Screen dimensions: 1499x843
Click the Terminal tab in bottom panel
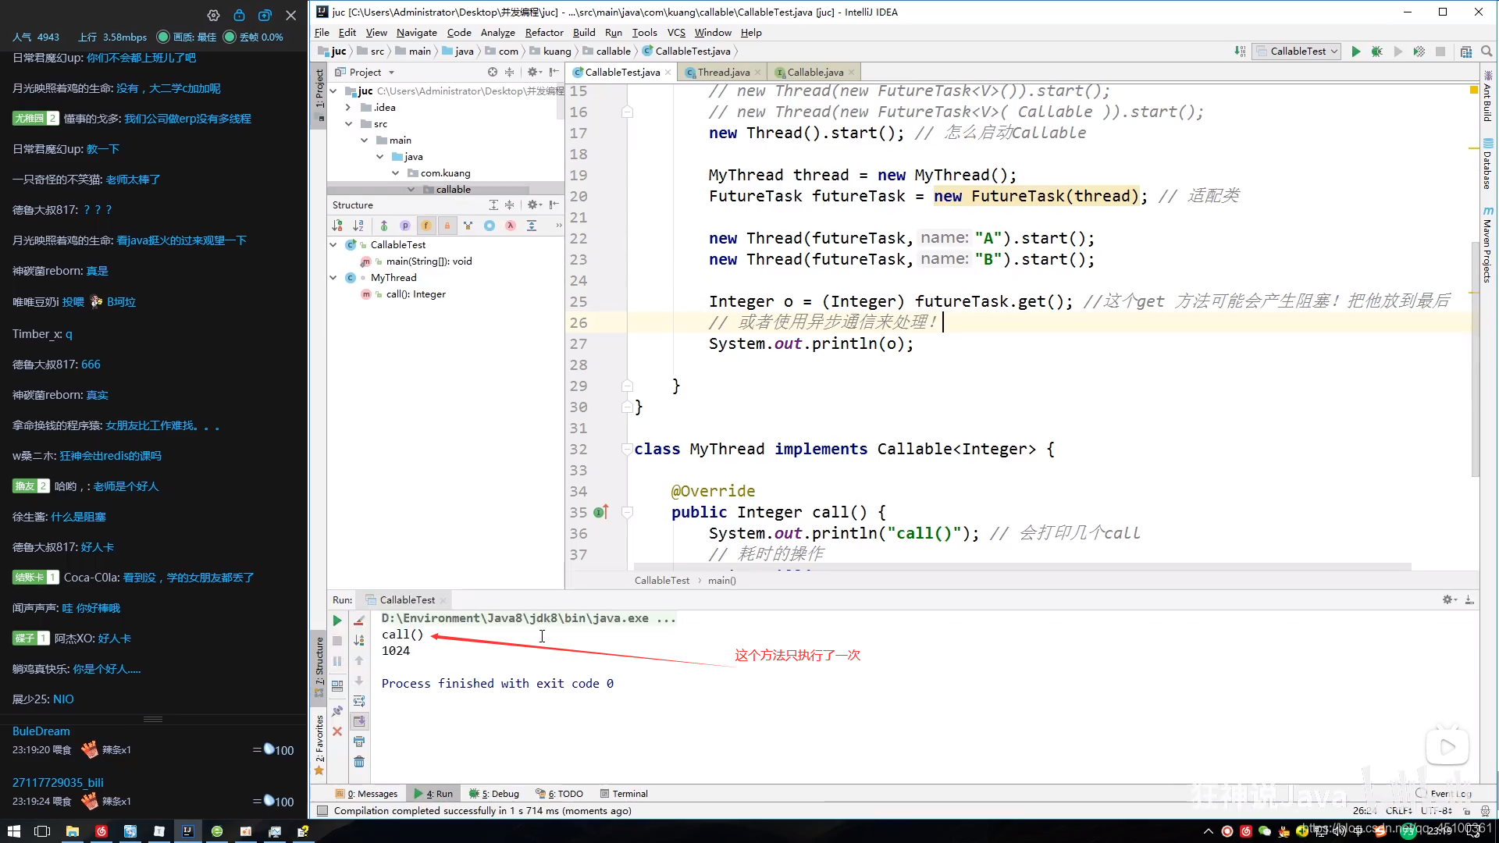pyautogui.click(x=629, y=792)
